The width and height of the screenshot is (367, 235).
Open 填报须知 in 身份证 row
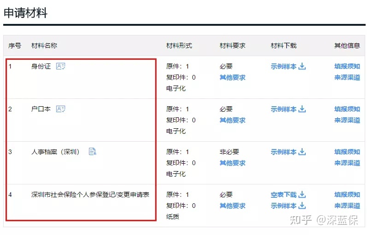(347, 66)
